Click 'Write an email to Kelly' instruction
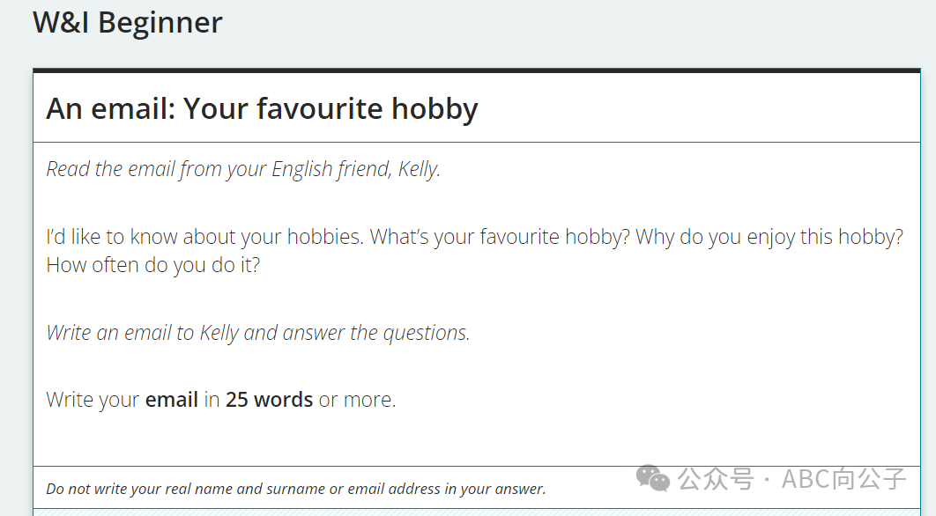 pos(258,333)
